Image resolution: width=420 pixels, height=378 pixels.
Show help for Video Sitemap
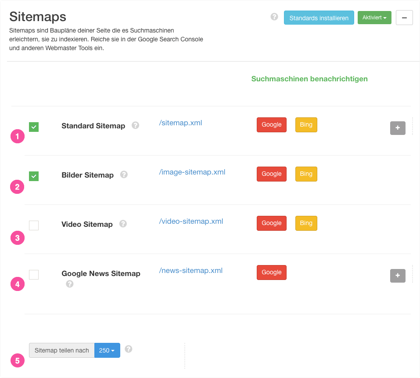tap(123, 224)
